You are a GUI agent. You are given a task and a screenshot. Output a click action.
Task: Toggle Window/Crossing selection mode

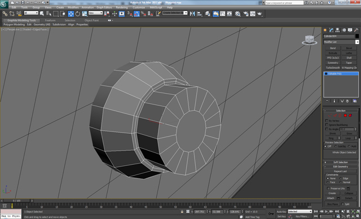coord(63,14)
